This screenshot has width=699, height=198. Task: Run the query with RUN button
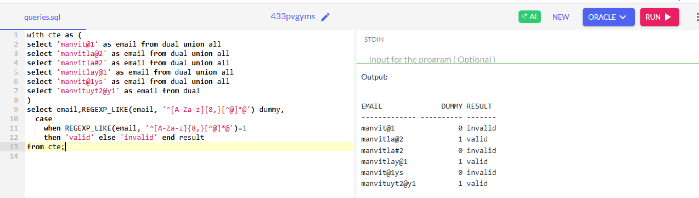tap(659, 17)
